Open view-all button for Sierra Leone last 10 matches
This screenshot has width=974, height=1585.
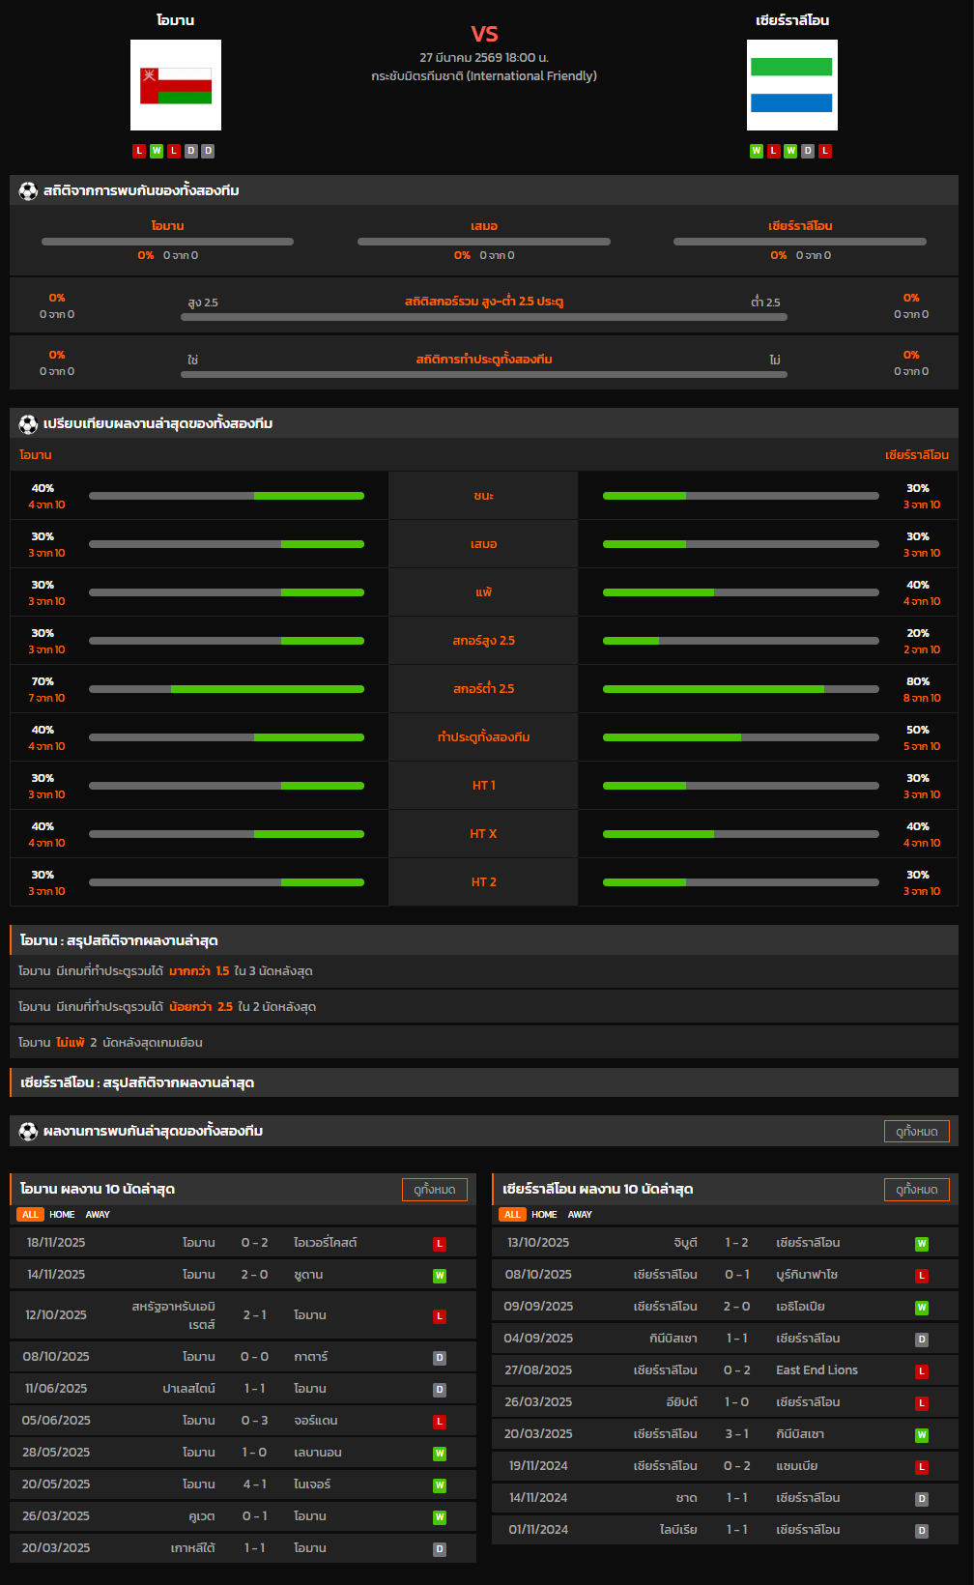916,1190
